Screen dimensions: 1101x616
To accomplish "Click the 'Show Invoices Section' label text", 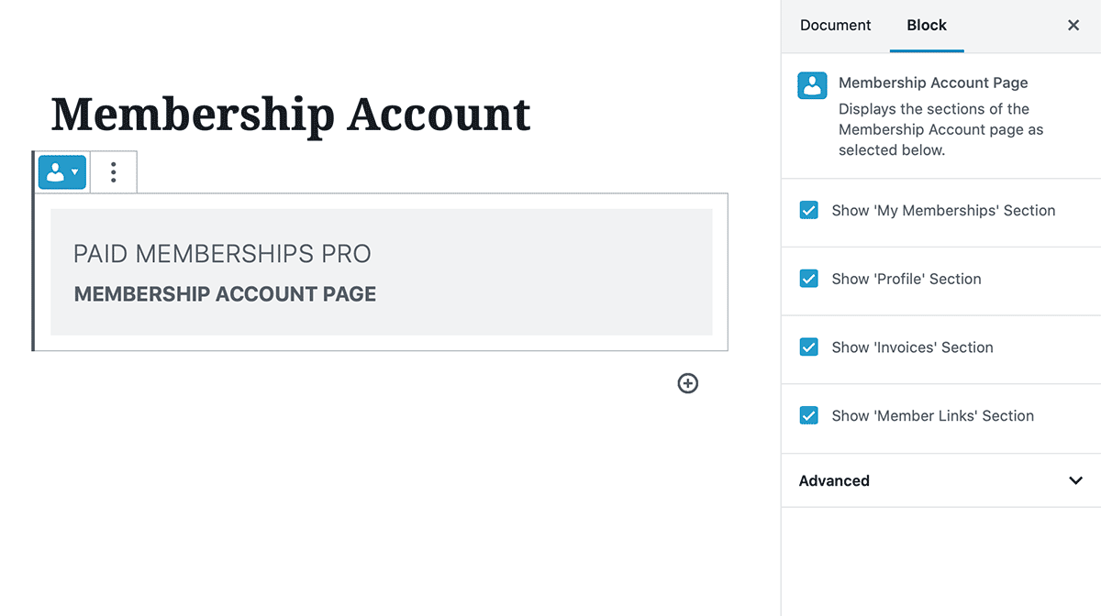I will pos(913,347).
